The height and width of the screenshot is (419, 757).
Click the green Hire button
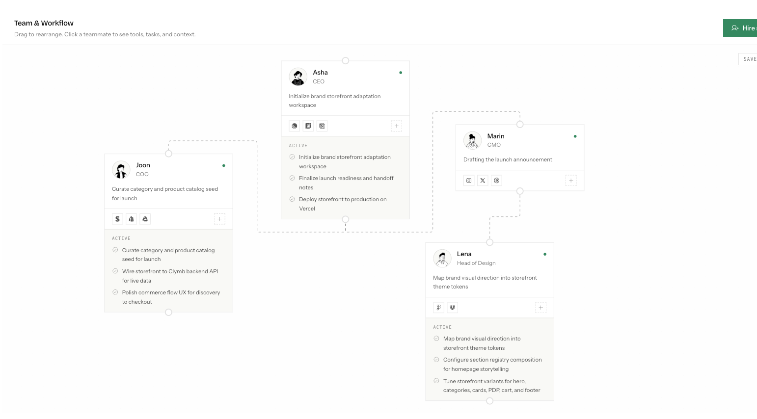click(740, 28)
